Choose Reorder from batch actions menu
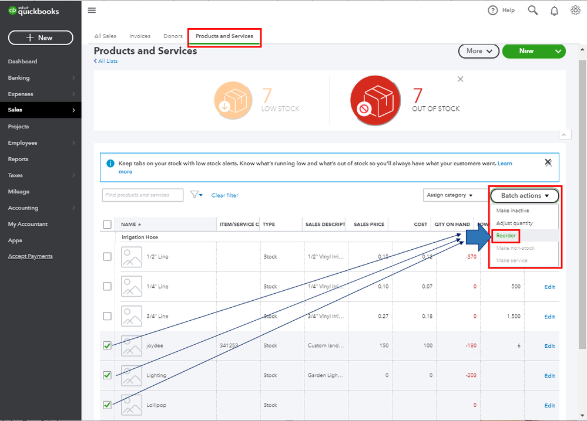This screenshot has height=421, width=587. 506,235
